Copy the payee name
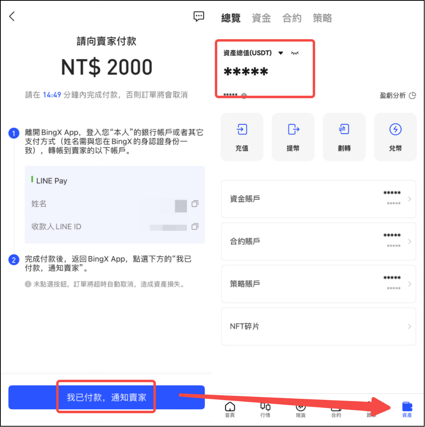425x427 pixels. pyautogui.click(x=195, y=204)
